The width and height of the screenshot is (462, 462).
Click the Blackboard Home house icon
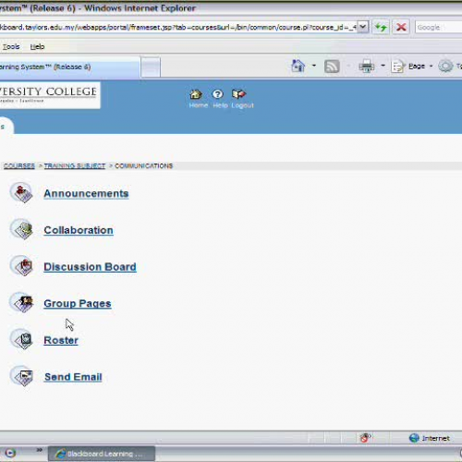point(196,94)
